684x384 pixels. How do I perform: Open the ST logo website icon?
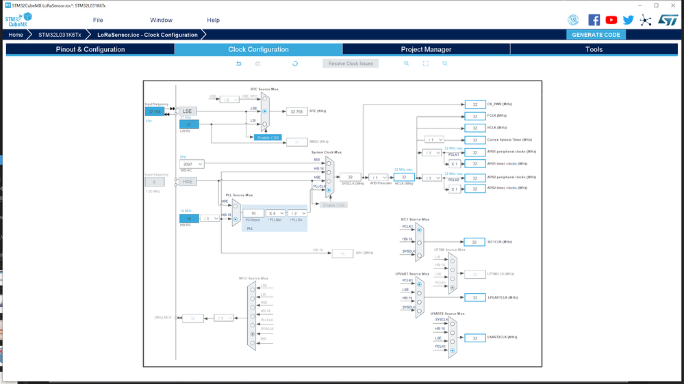[668, 20]
